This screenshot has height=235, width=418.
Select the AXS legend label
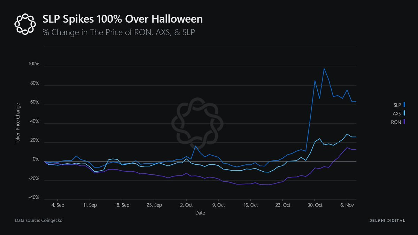[x=397, y=113]
